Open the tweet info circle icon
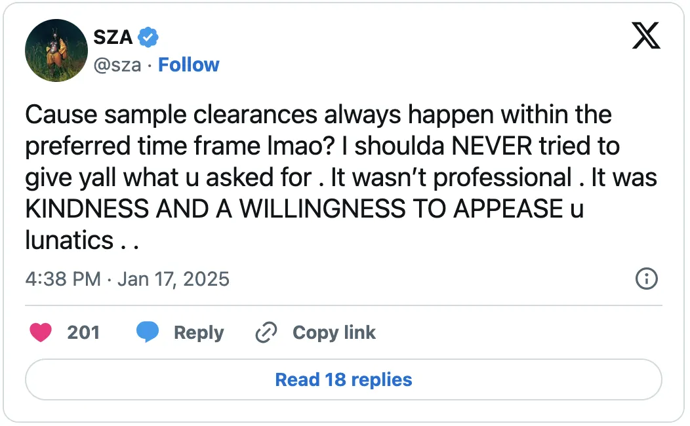690x426 pixels. (x=647, y=279)
